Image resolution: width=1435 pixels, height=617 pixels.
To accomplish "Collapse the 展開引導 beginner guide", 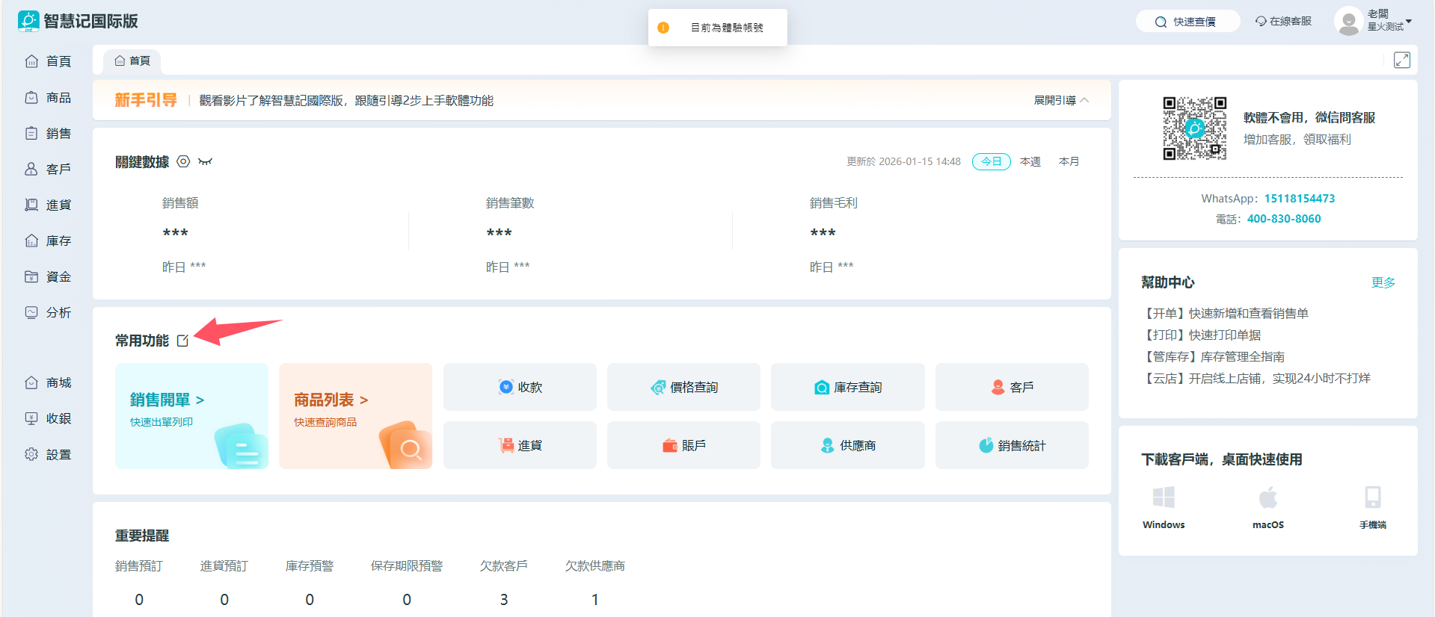I will tap(1061, 100).
